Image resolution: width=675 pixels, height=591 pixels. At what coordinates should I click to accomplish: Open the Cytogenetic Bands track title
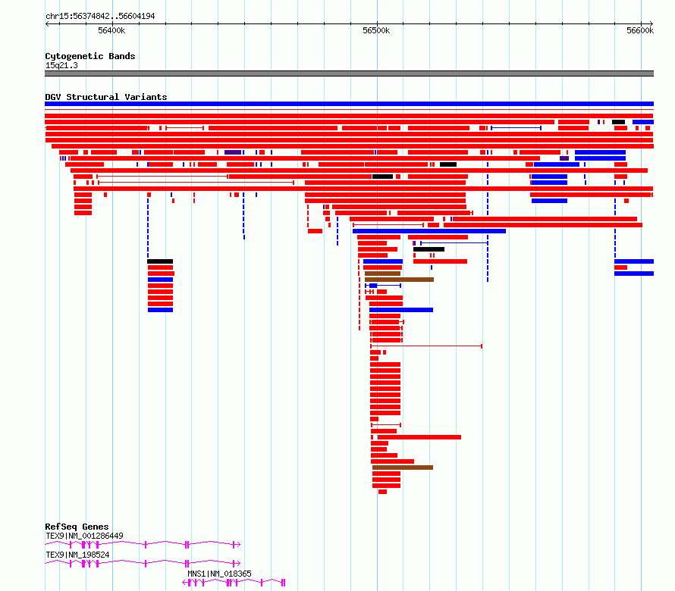point(90,56)
